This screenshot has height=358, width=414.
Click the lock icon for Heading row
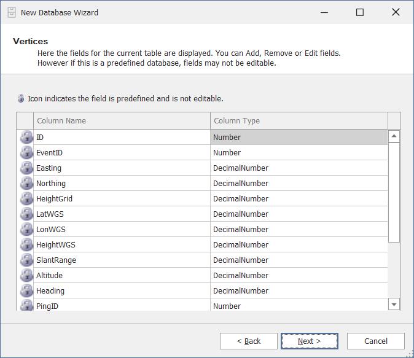26,290
